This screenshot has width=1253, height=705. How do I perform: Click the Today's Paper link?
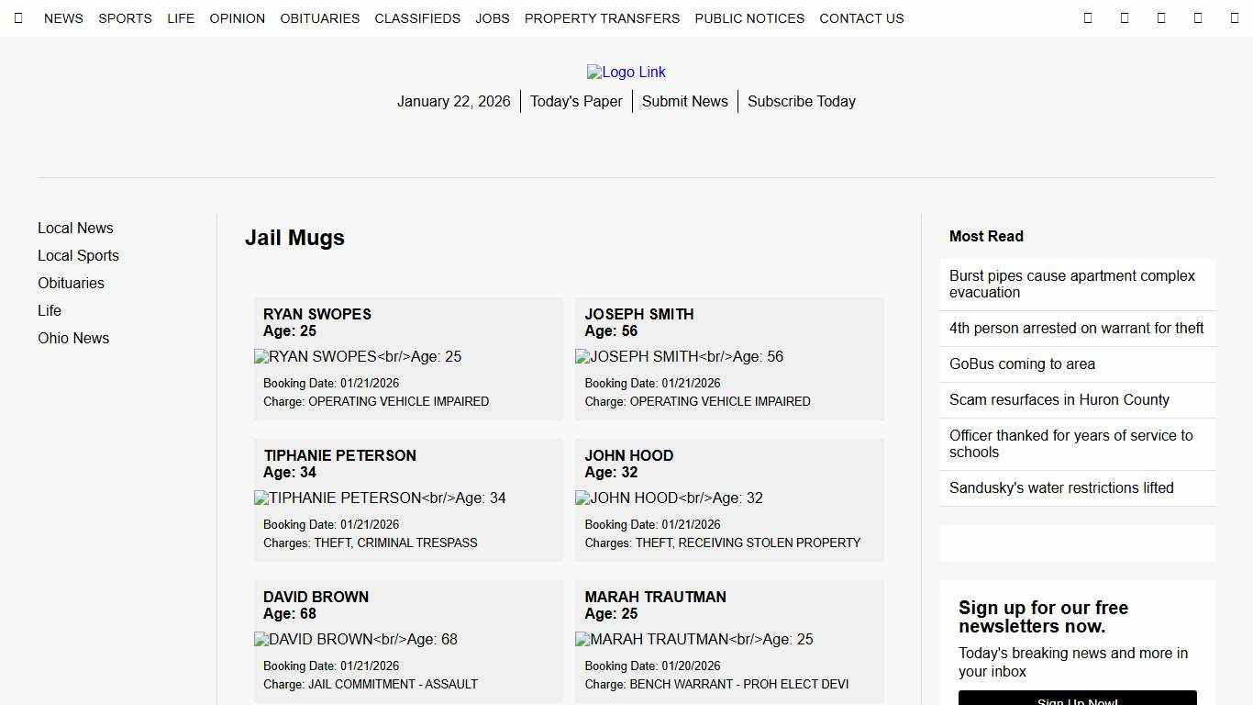(576, 102)
